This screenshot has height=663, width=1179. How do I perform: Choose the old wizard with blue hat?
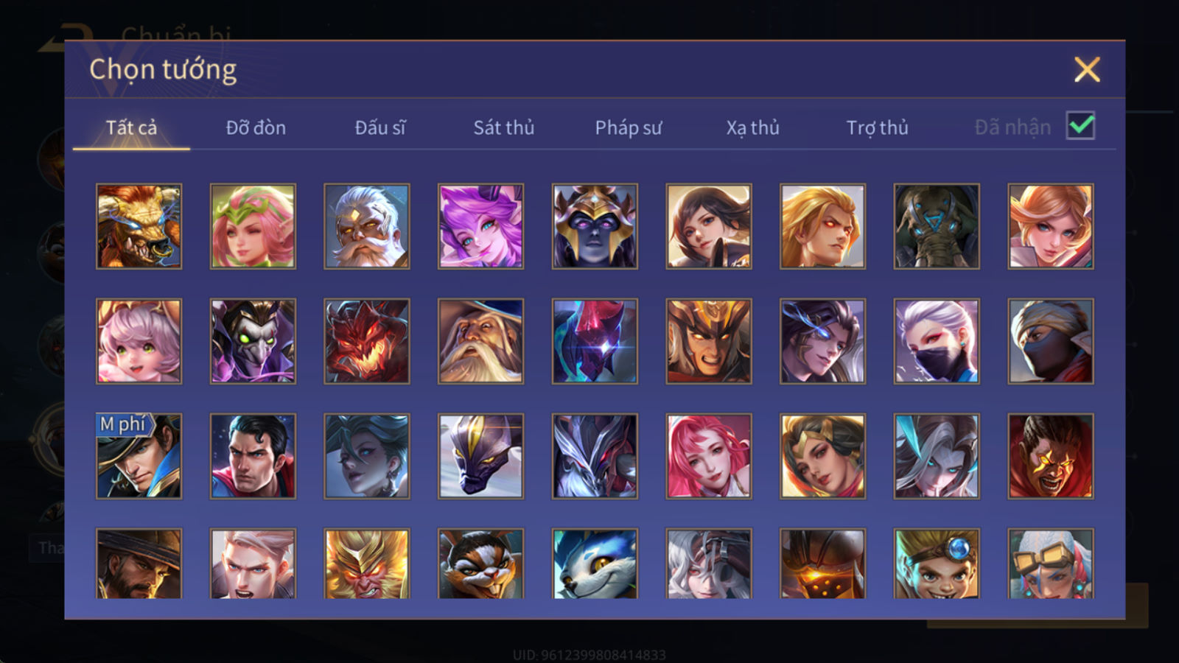pos(480,341)
